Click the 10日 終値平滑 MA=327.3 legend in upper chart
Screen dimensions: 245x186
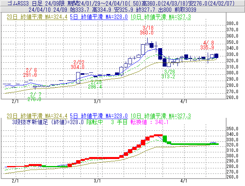click(161, 17)
